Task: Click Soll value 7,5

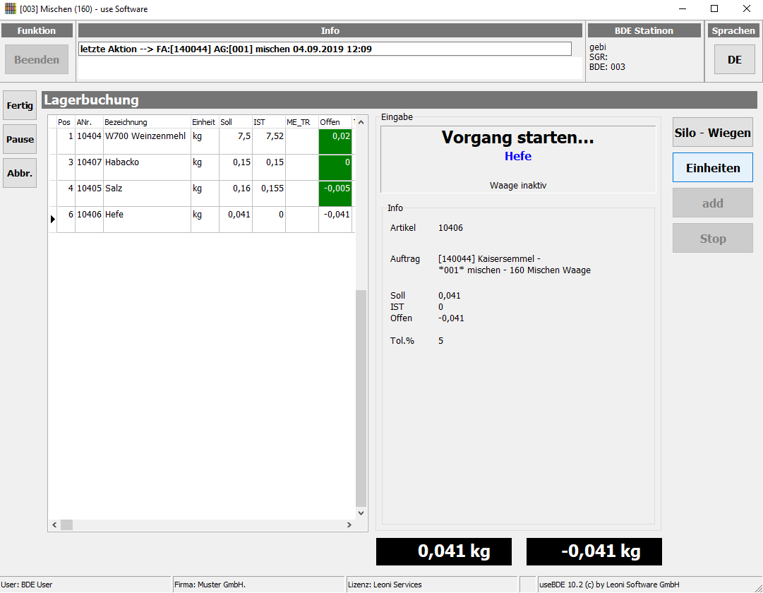Action: [244, 136]
